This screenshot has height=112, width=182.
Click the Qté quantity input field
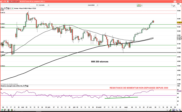(178, 6)
